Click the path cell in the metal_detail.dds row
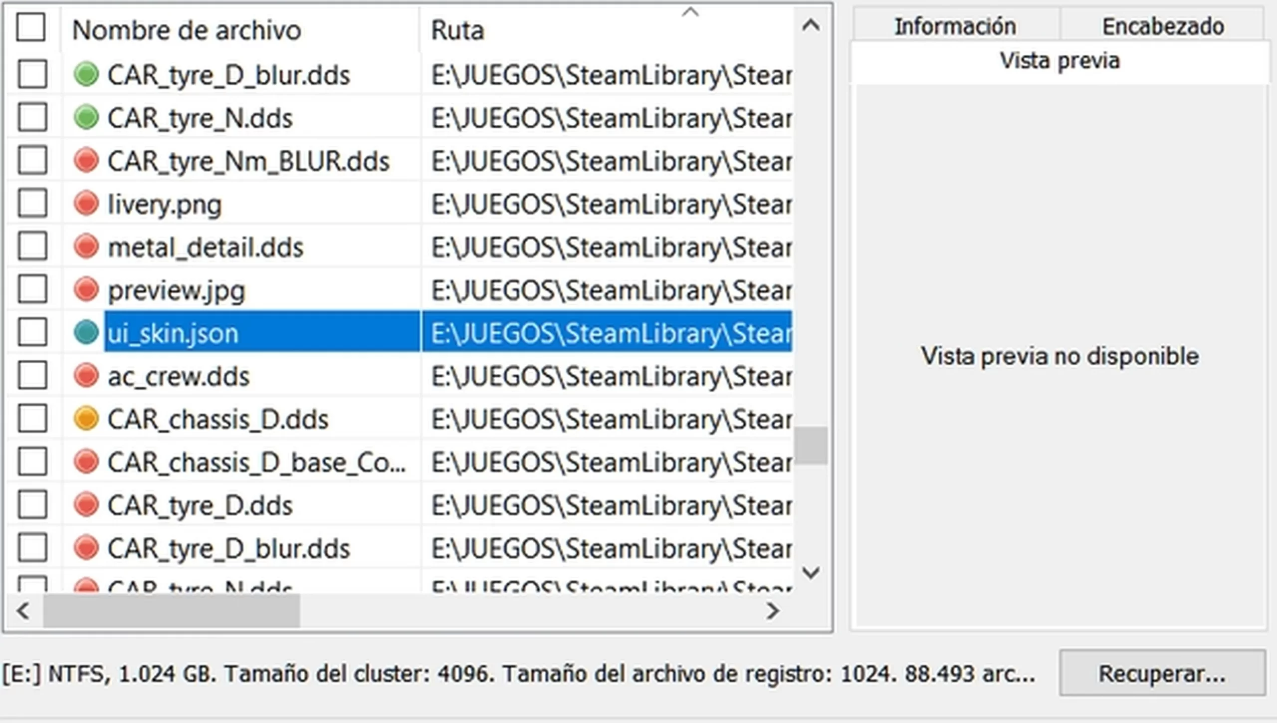Screen dimensions: 1277x723 [607, 246]
